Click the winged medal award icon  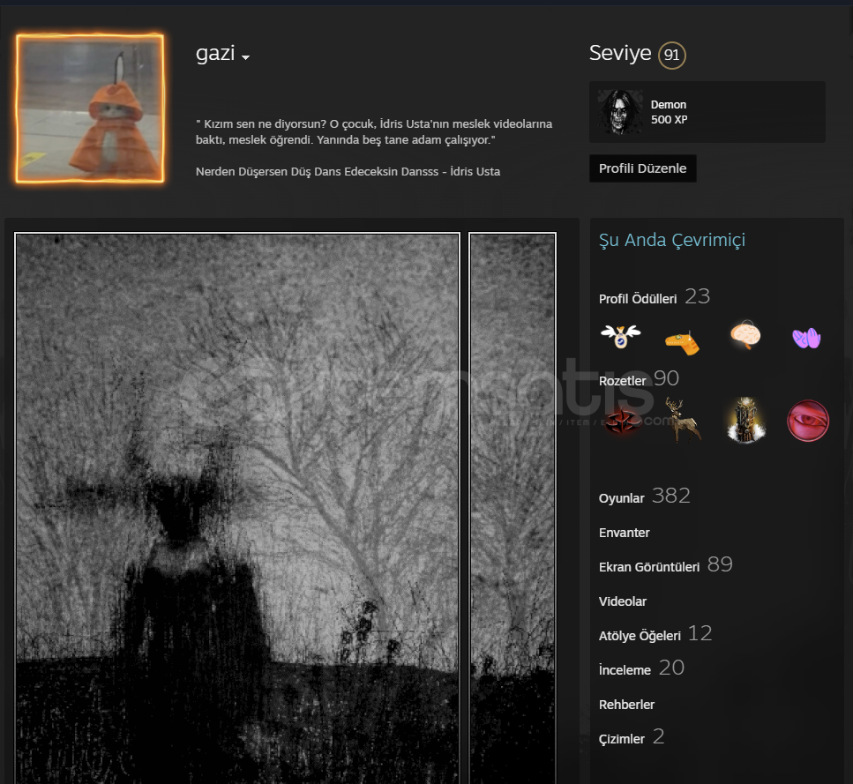[x=621, y=336]
